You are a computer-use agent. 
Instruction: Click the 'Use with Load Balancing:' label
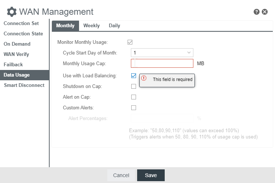click(x=90, y=76)
